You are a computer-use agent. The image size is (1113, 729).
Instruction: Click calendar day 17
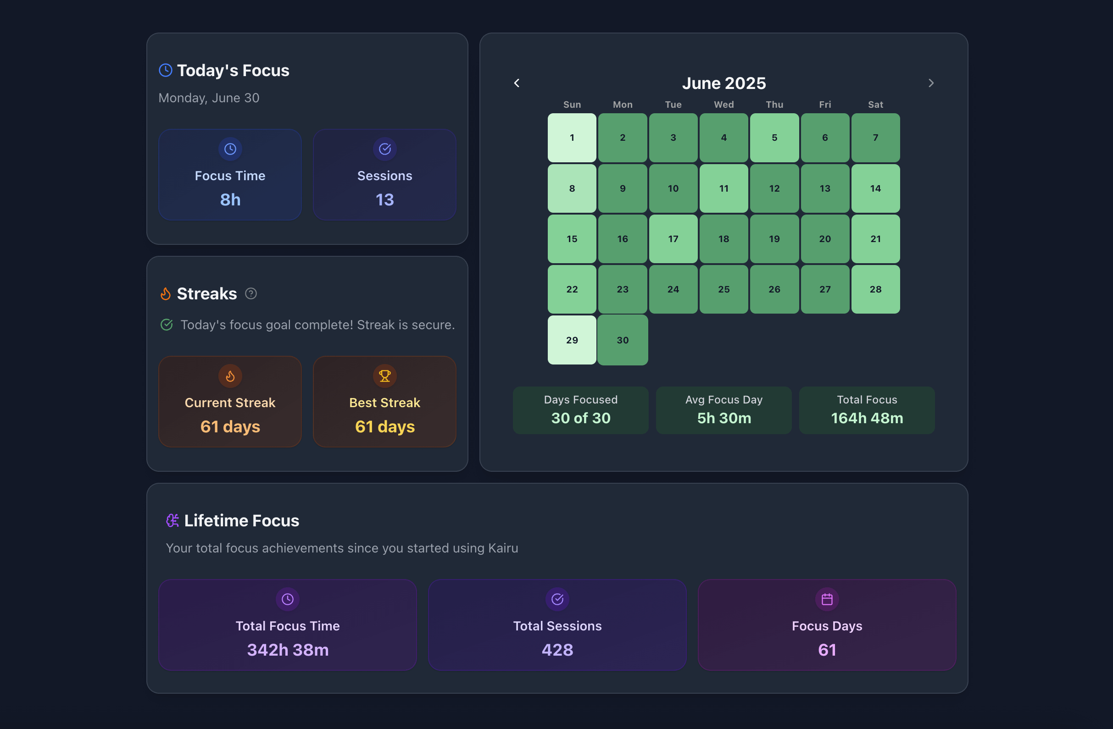[x=673, y=239]
